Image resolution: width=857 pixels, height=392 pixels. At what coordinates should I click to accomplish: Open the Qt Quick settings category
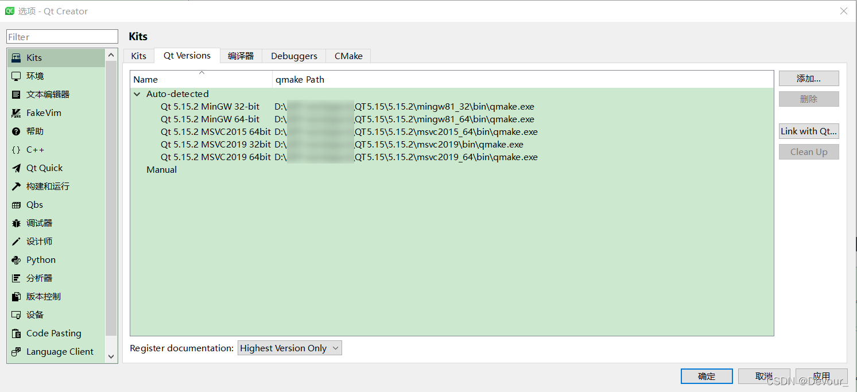(56, 168)
